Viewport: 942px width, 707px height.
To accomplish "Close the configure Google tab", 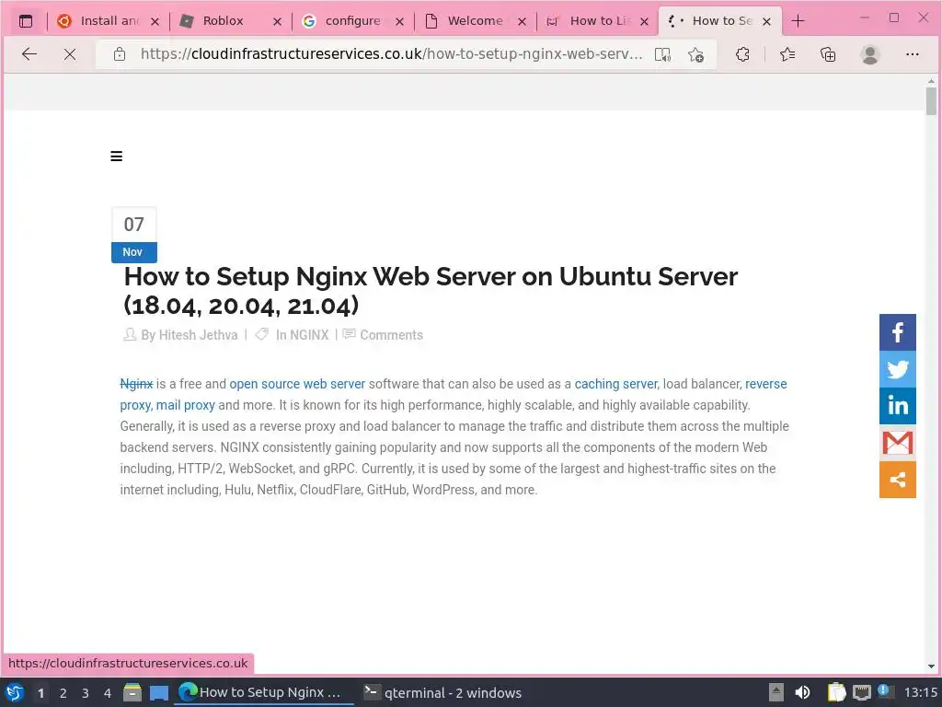I will click(399, 22).
